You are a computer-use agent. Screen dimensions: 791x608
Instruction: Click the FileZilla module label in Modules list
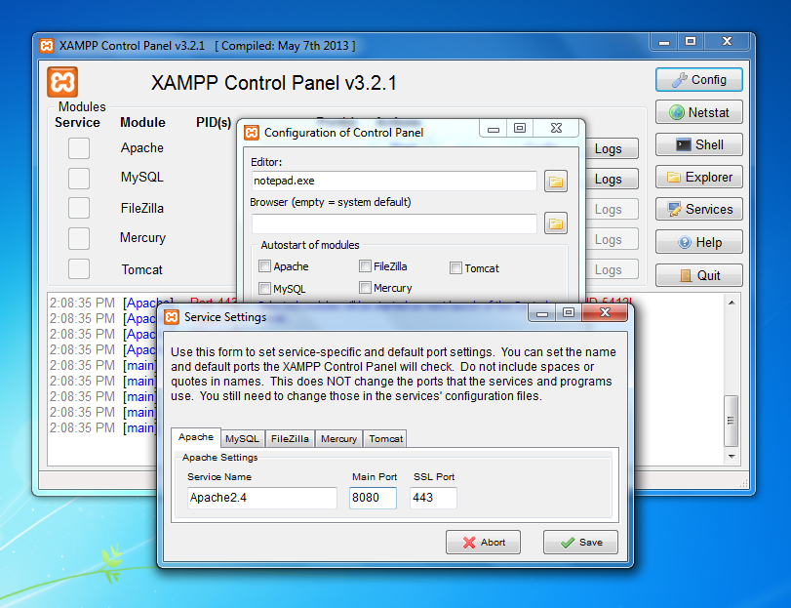pyautogui.click(x=142, y=208)
